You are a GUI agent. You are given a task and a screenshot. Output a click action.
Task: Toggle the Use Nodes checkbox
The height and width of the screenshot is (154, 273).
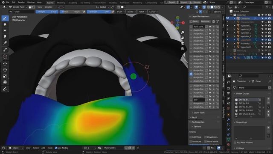point(56,148)
